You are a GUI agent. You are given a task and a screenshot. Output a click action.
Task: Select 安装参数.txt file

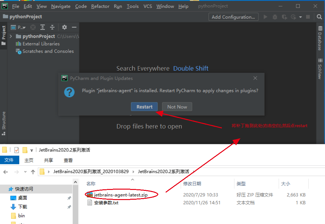point(106,203)
